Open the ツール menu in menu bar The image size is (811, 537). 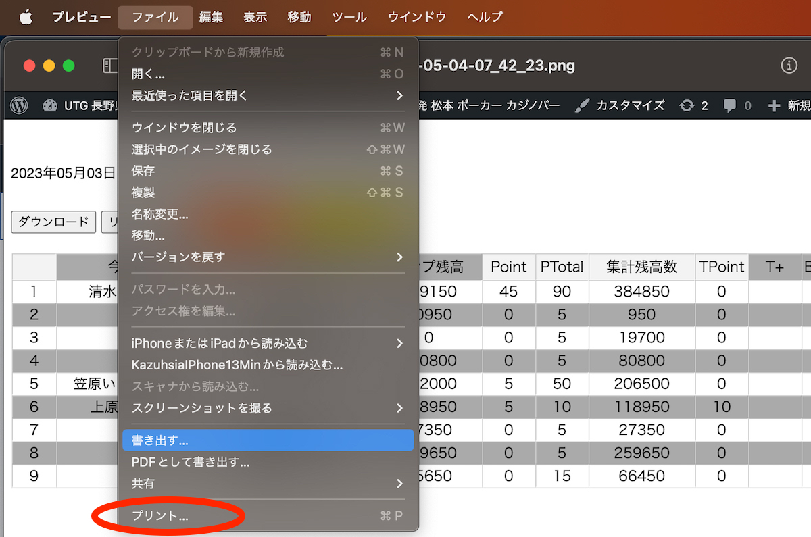pos(349,17)
